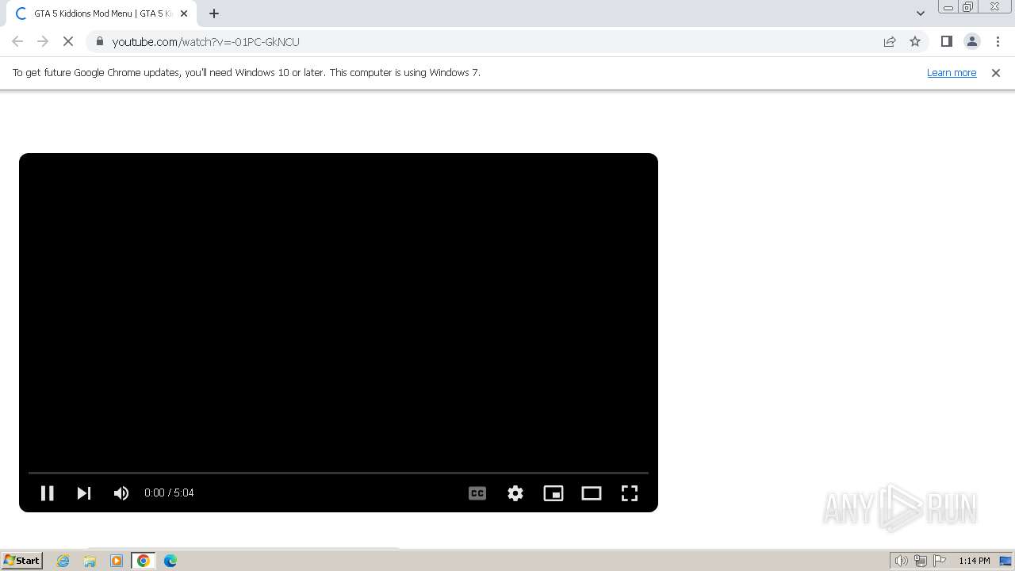Switch to theater mode

tap(592, 493)
